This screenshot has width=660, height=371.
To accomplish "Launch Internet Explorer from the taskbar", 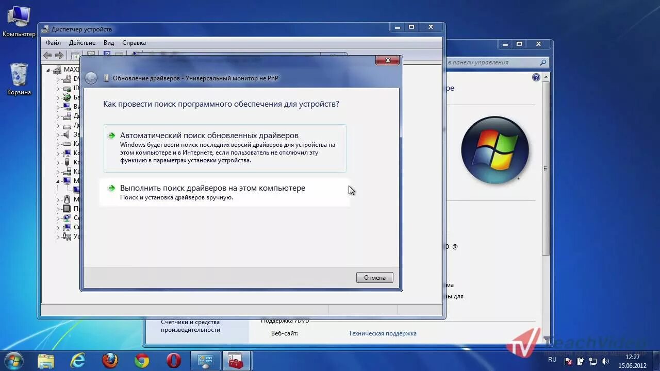I will pos(78,360).
